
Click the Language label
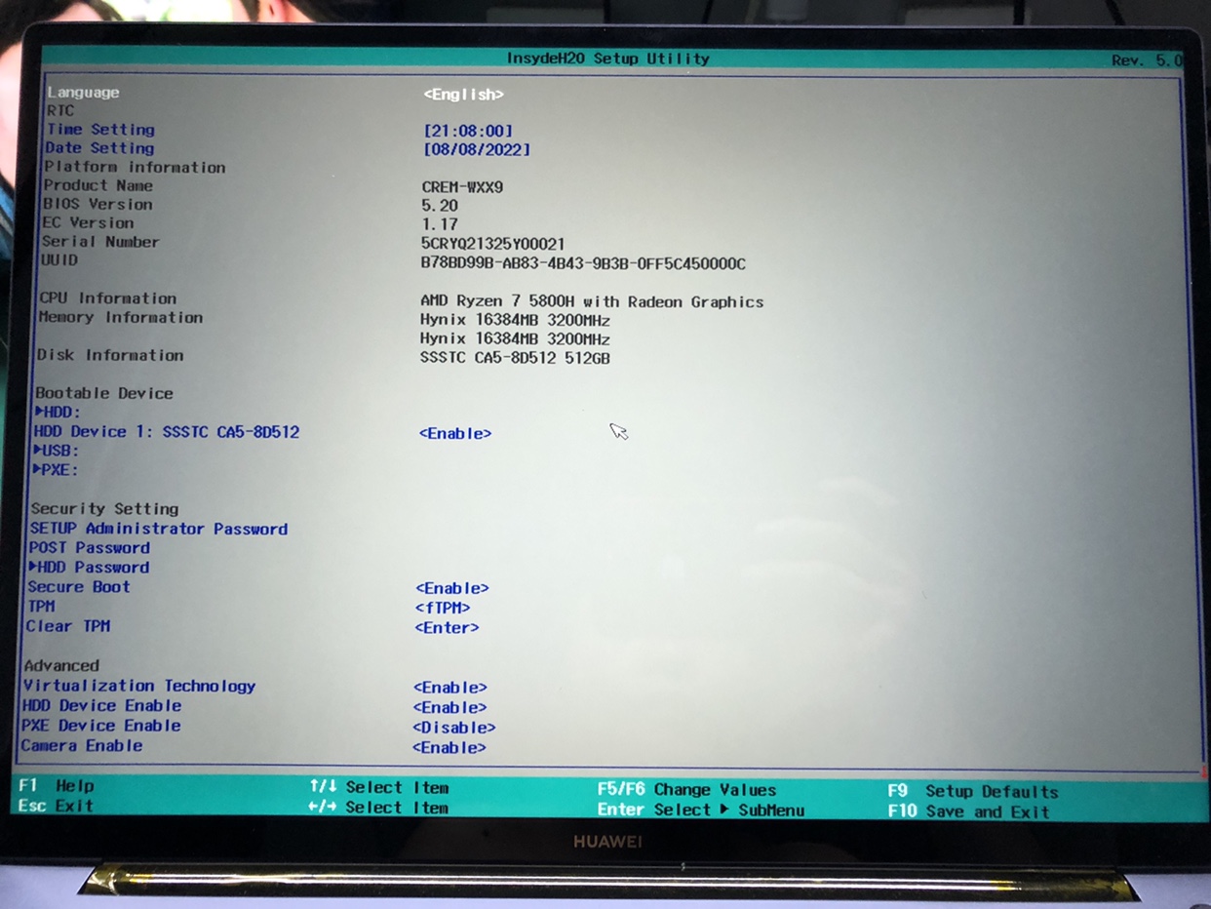[x=83, y=93]
